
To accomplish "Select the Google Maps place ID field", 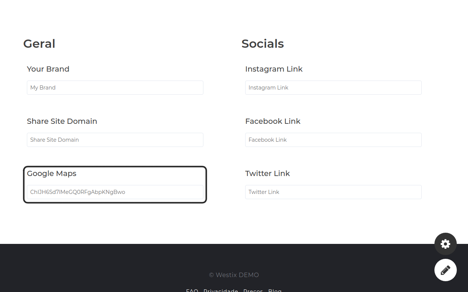I will [x=115, y=192].
